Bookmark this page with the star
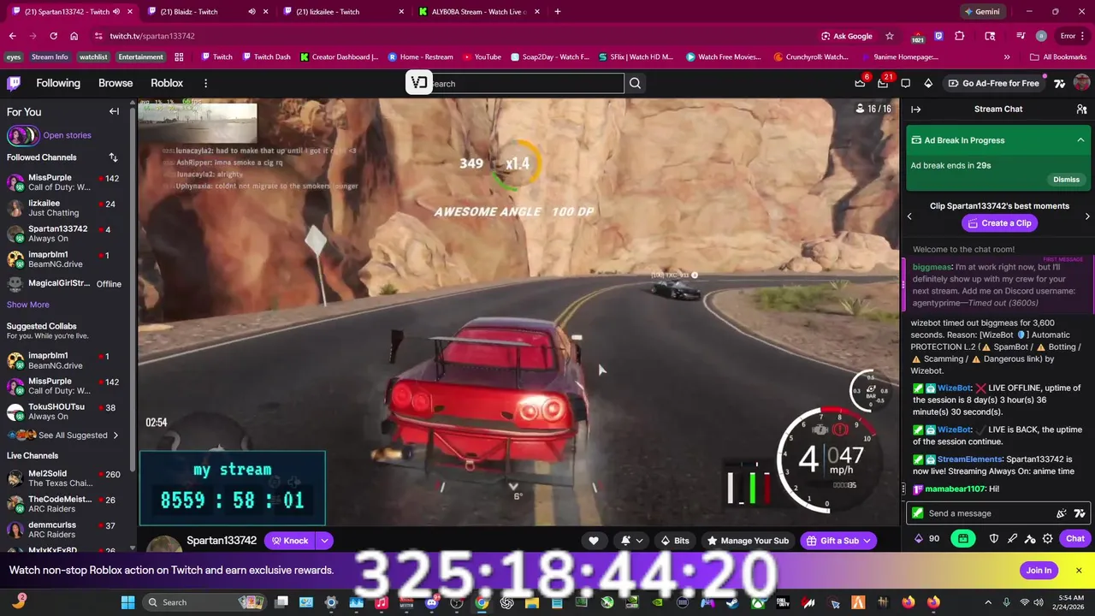The image size is (1095, 616). pos(890,36)
